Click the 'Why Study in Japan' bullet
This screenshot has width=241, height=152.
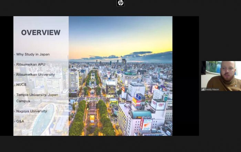tap(33, 54)
